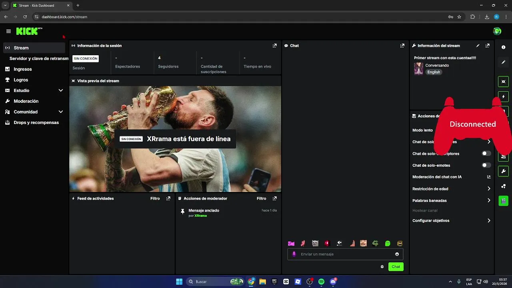The image size is (512, 288).
Task: Click the pin icon of Mensaje anclado
Action: pyautogui.click(x=183, y=211)
